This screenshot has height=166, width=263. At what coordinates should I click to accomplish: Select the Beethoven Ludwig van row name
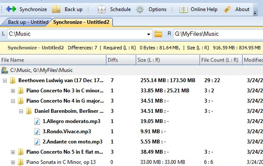61,80
